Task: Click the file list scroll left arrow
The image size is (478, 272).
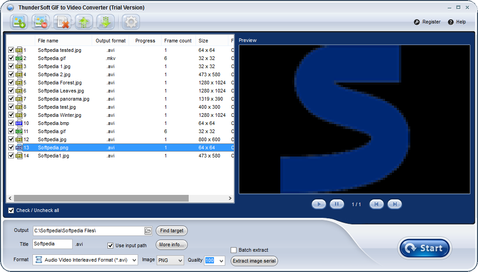Action: click(x=10, y=198)
